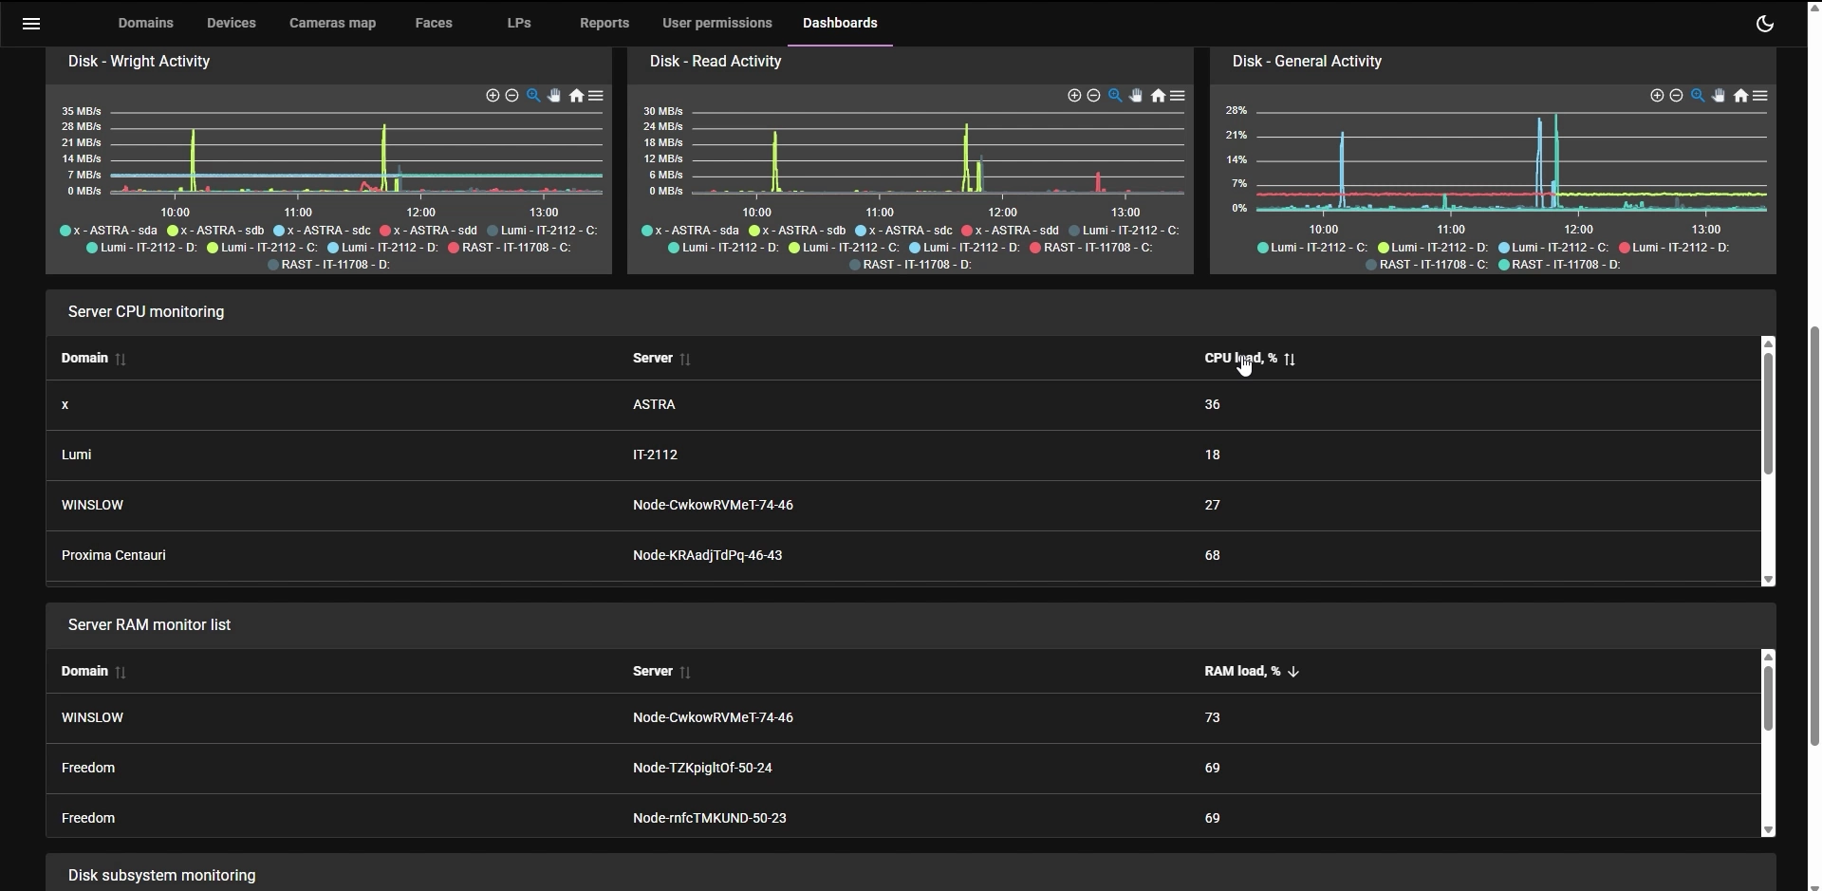Hide RAST - IT-11708 - C: series in Read chart

1091,248
